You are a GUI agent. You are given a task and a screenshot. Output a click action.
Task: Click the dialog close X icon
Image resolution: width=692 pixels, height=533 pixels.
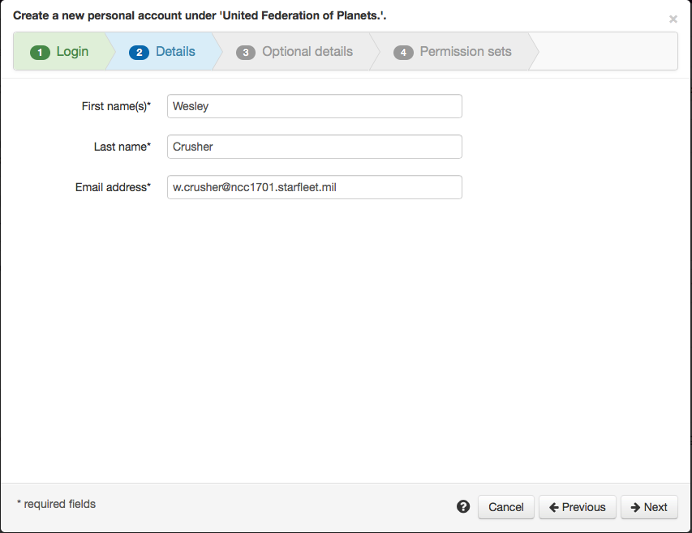coord(673,19)
